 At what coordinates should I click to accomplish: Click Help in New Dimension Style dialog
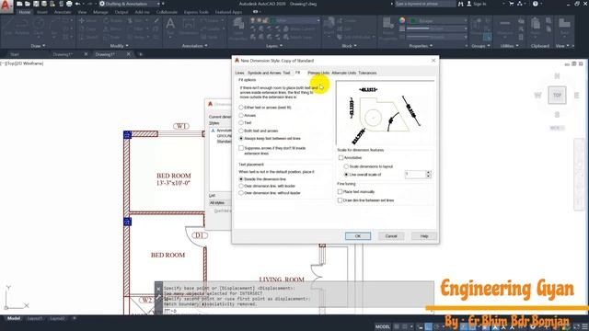[x=424, y=236]
